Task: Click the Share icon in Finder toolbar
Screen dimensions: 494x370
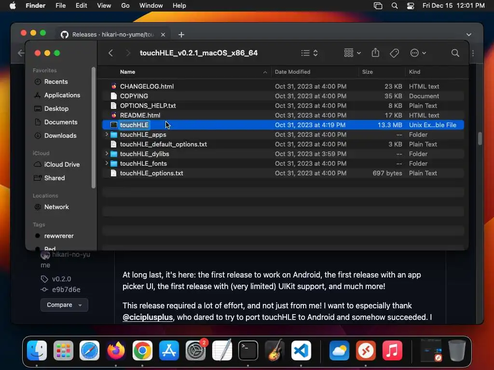Action: pyautogui.click(x=375, y=53)
